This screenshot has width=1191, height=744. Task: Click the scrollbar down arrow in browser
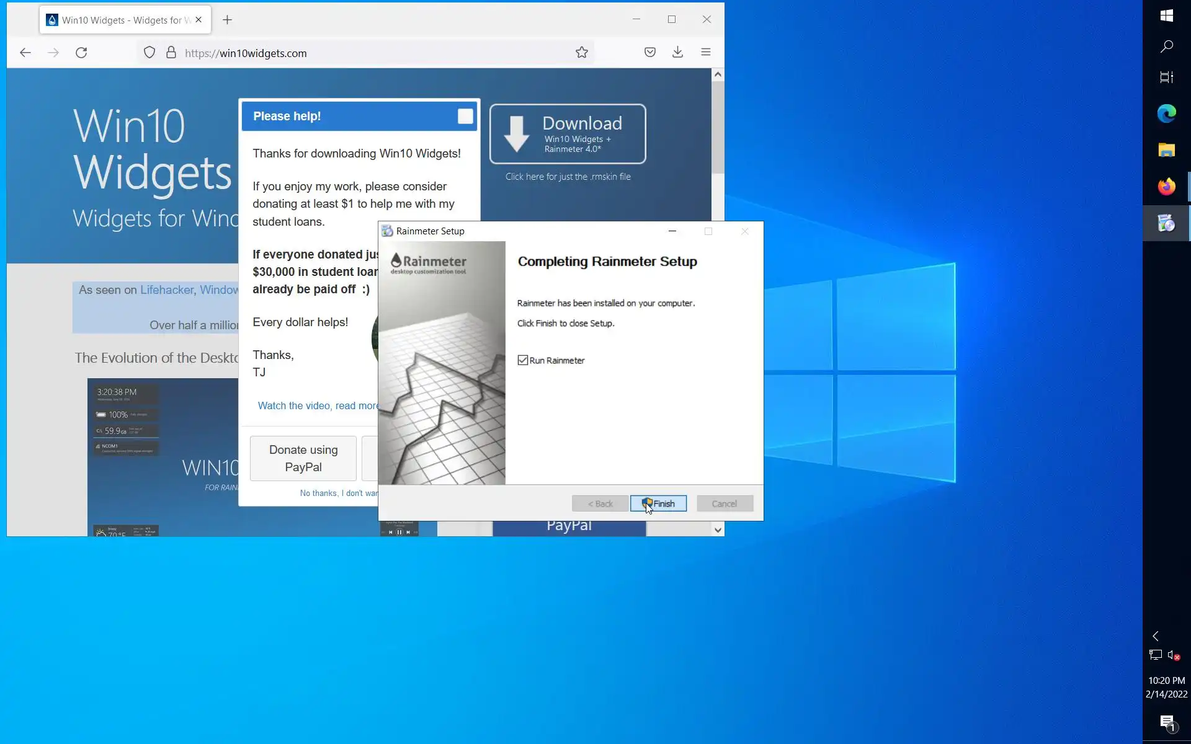pyautogui.click(x=718, y=529)
